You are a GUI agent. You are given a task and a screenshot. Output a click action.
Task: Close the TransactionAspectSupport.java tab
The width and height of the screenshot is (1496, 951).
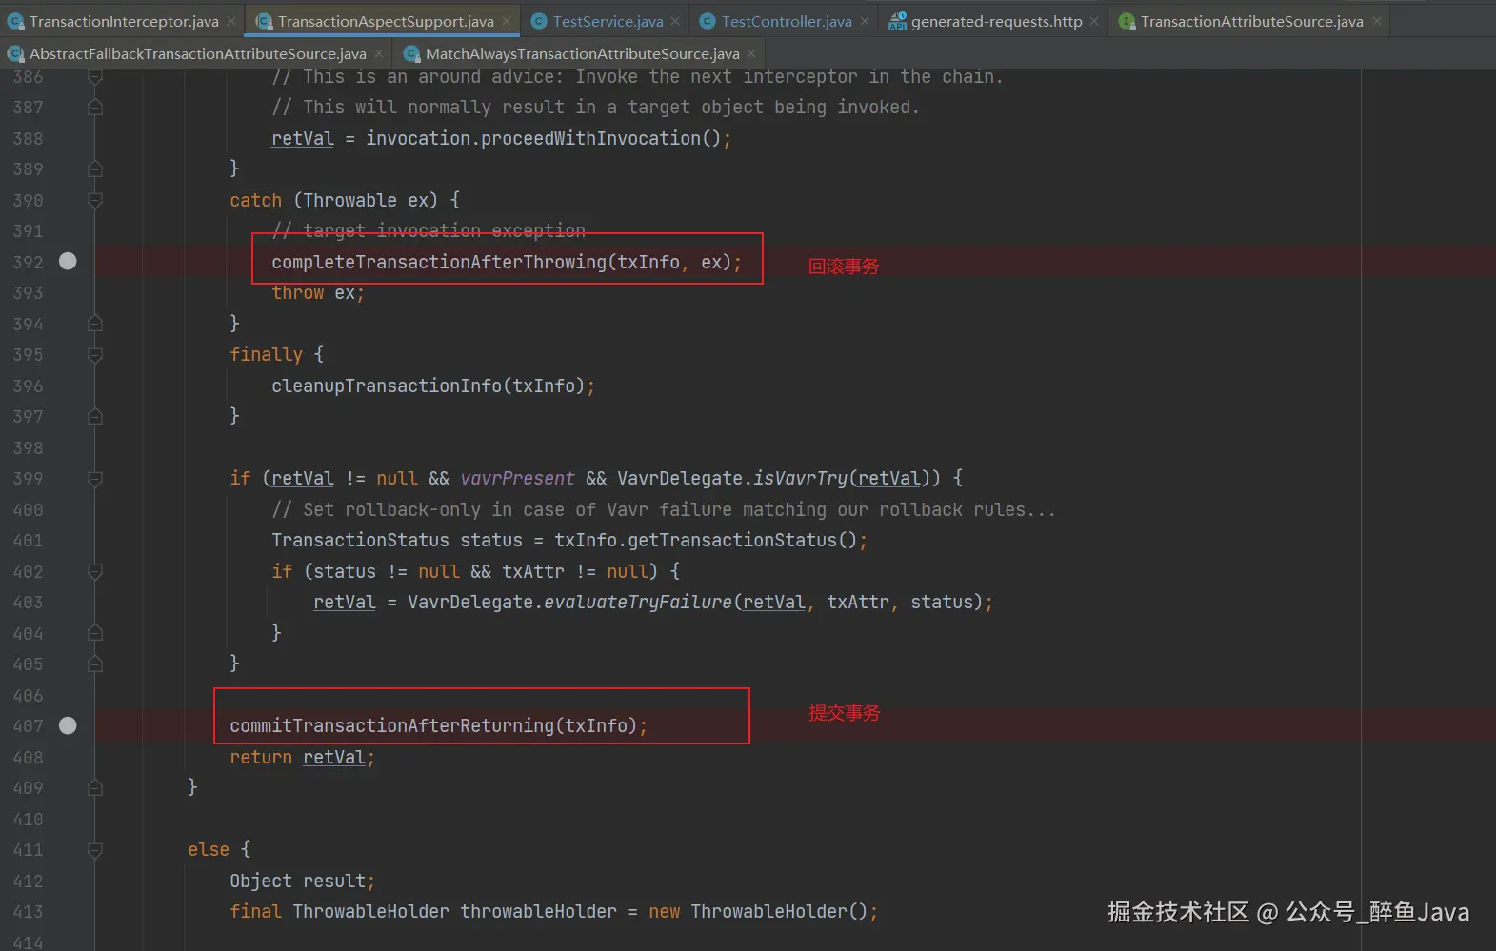(507, 21)
